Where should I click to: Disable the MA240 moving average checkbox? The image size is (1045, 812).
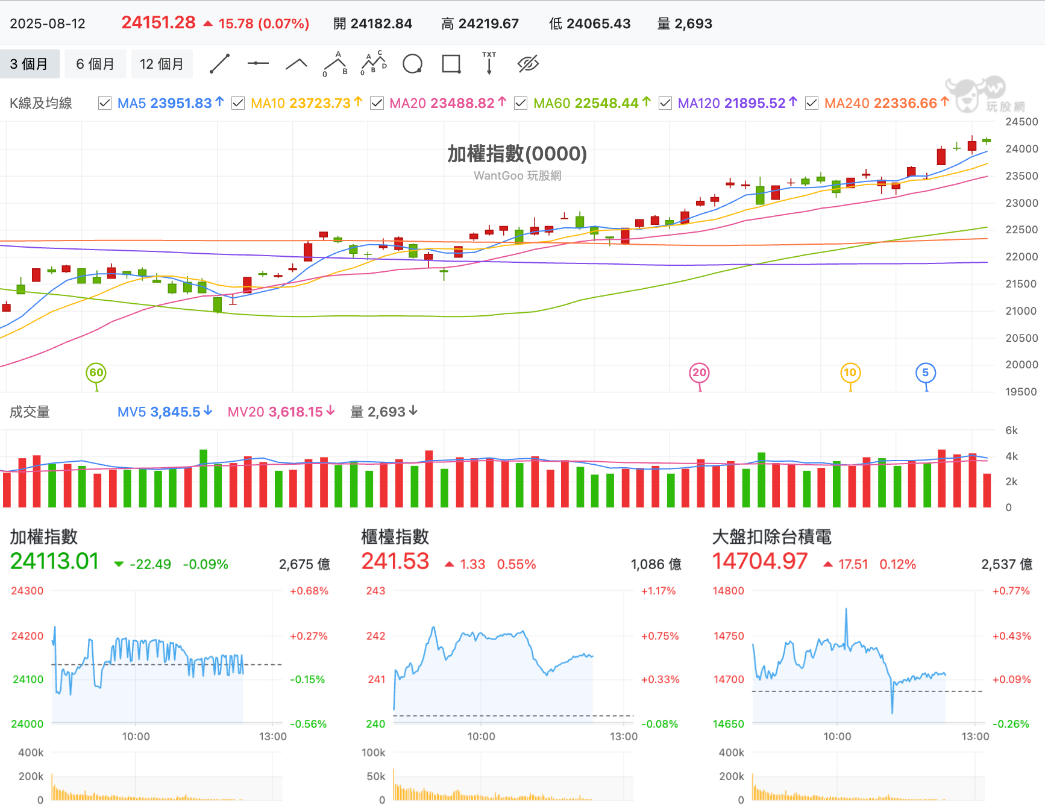(812, 103)
